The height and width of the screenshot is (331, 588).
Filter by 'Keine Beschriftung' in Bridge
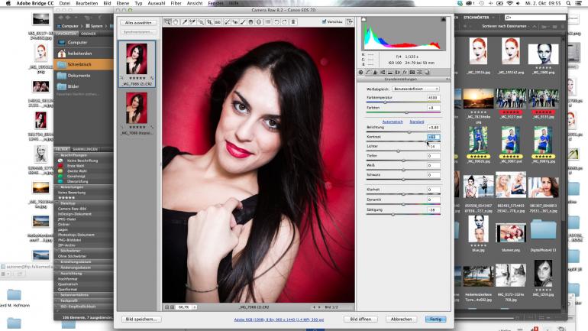[x=82, y=161]
